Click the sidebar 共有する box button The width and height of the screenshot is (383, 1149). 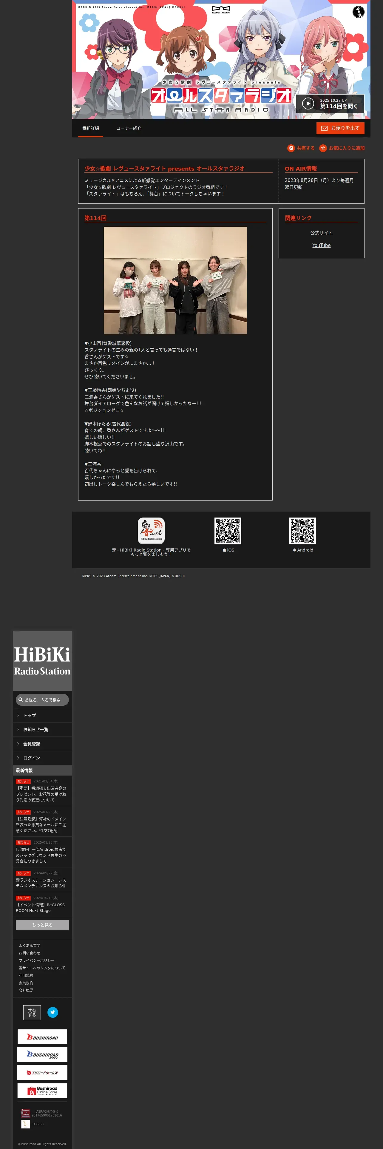click(x=32, y=1012)
